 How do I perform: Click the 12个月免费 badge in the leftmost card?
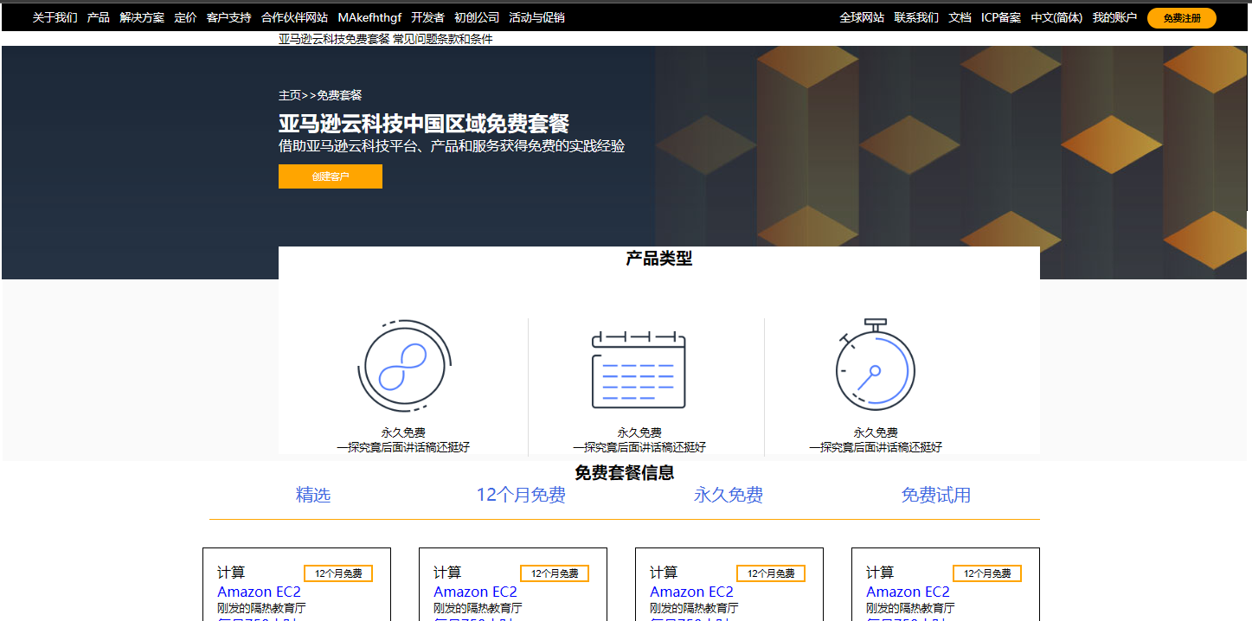coord(338,573)
